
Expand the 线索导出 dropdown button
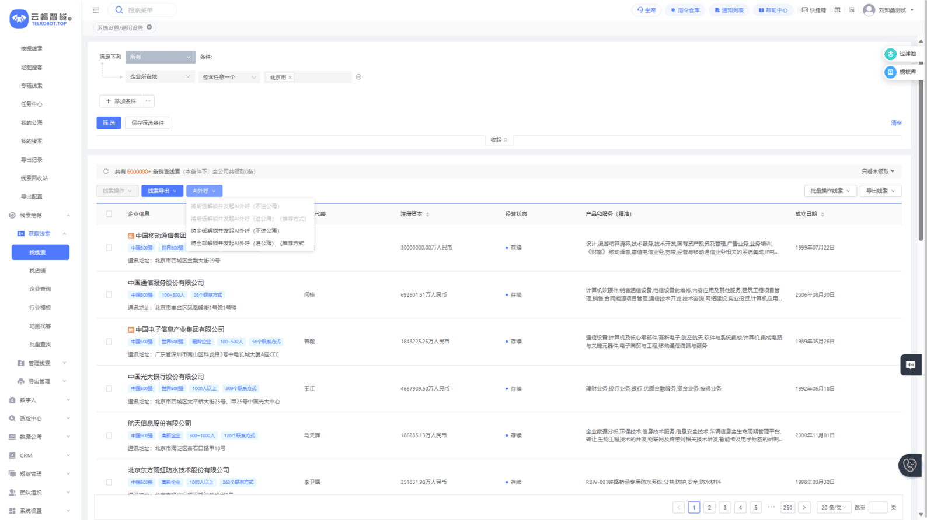pyautogui.click(x=162, y=191)
